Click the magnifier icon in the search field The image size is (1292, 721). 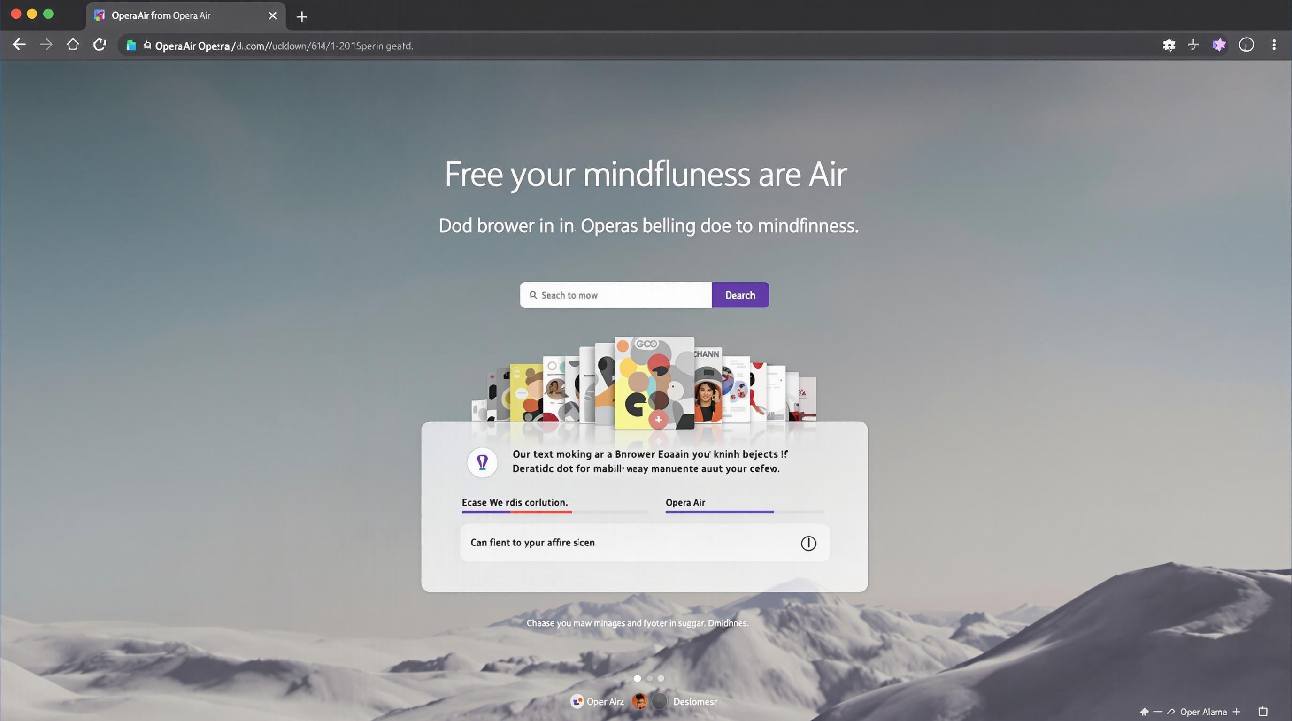533,295
